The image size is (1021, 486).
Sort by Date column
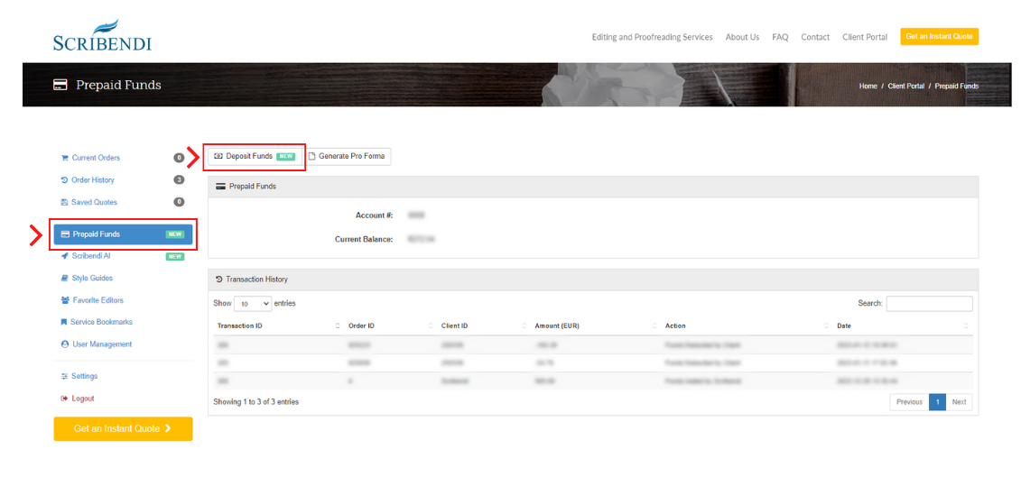(903, 326)
